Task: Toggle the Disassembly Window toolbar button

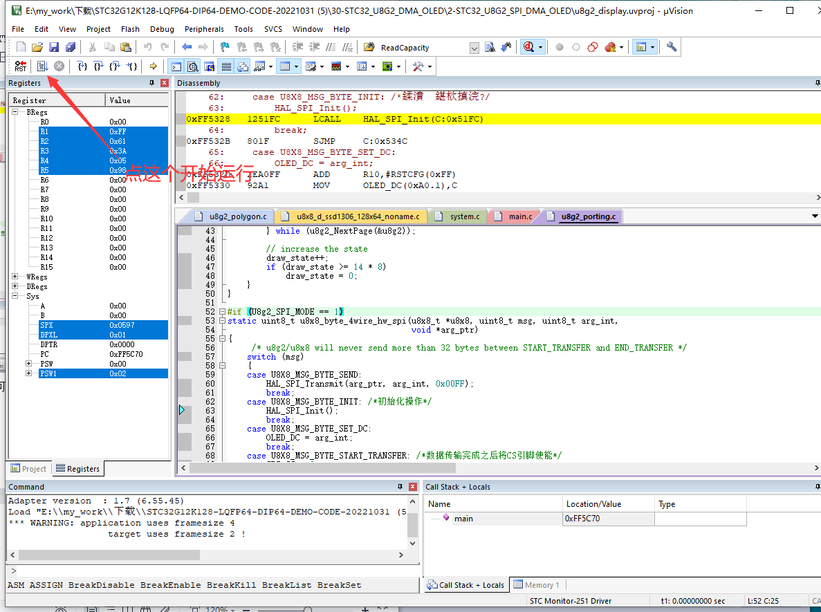Action: pos(192,66)
